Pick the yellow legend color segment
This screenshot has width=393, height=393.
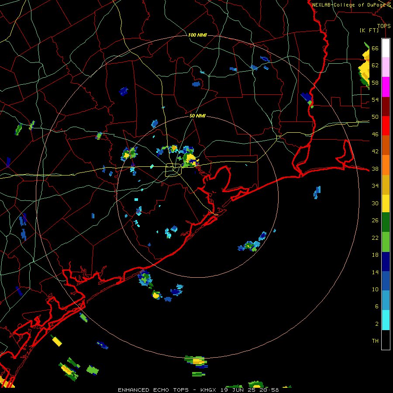pos(386,203)
